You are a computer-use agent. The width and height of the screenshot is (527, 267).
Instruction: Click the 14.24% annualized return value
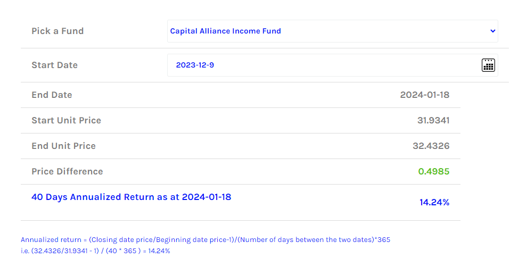[434, 202]
